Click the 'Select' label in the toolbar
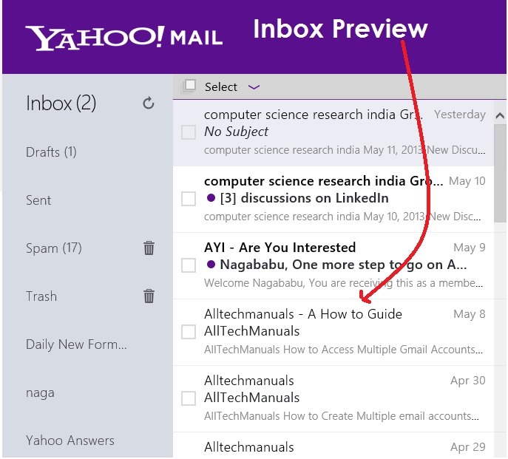Screen dimensions: 508x459 pyautogui.click(x=221, y=86)
